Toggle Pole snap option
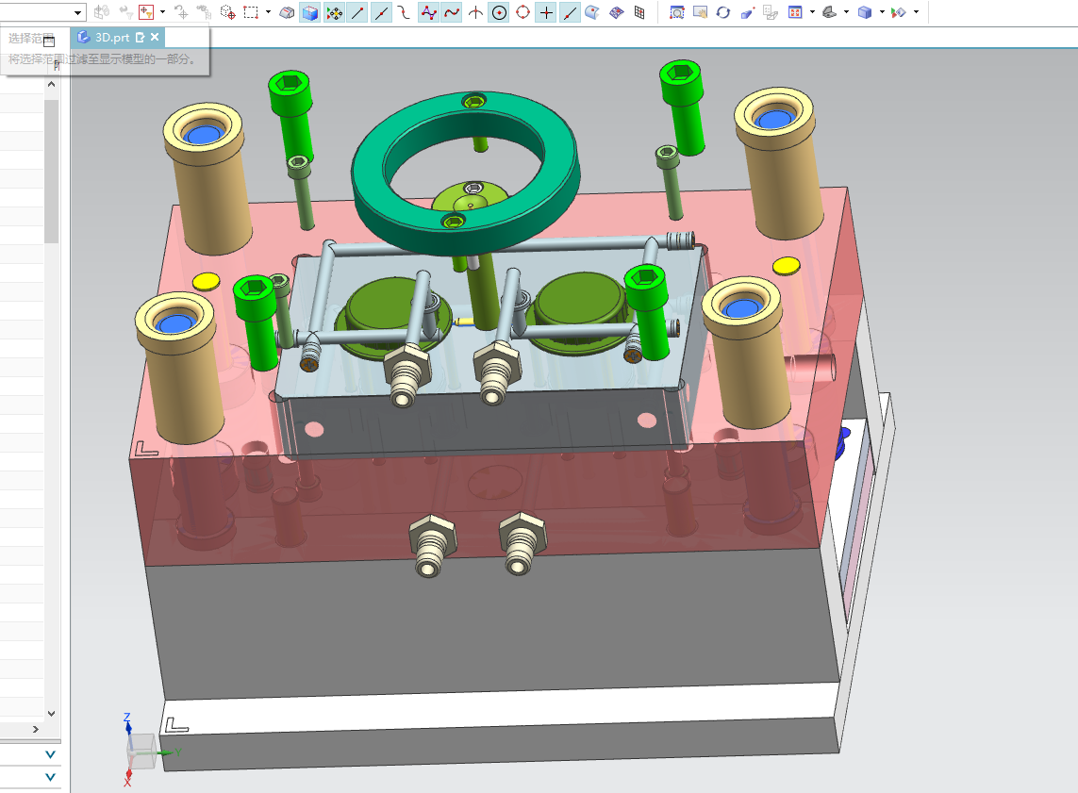The width and height of the screenshot is (1078, 793). click(x=428, y=12)
